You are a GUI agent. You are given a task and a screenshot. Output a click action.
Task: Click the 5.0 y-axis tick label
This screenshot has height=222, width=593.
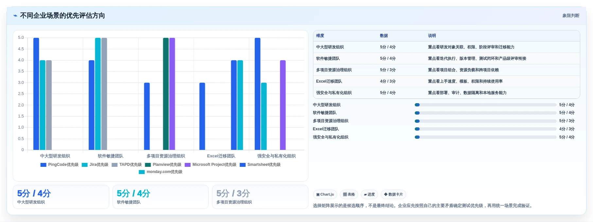click(x=21, y=38)
